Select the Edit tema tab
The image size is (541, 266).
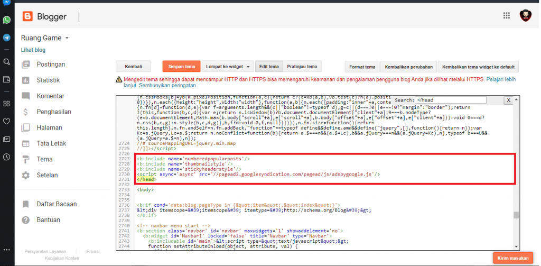pyautogui.click(x=268, y=67)
